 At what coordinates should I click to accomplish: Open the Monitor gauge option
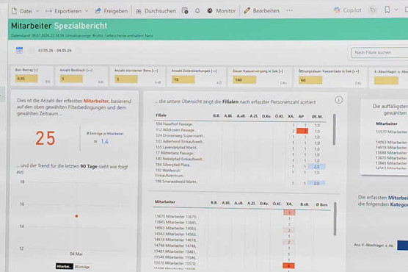pos(221,11)
